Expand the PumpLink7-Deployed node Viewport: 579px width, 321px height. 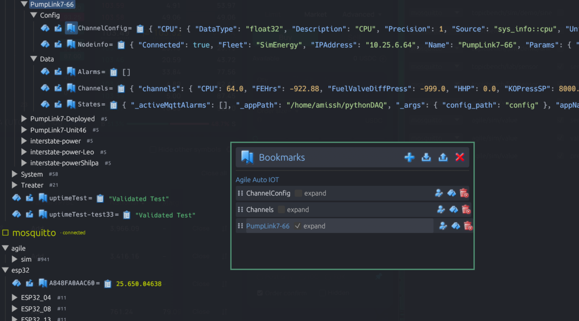click(x=24, y=119)
